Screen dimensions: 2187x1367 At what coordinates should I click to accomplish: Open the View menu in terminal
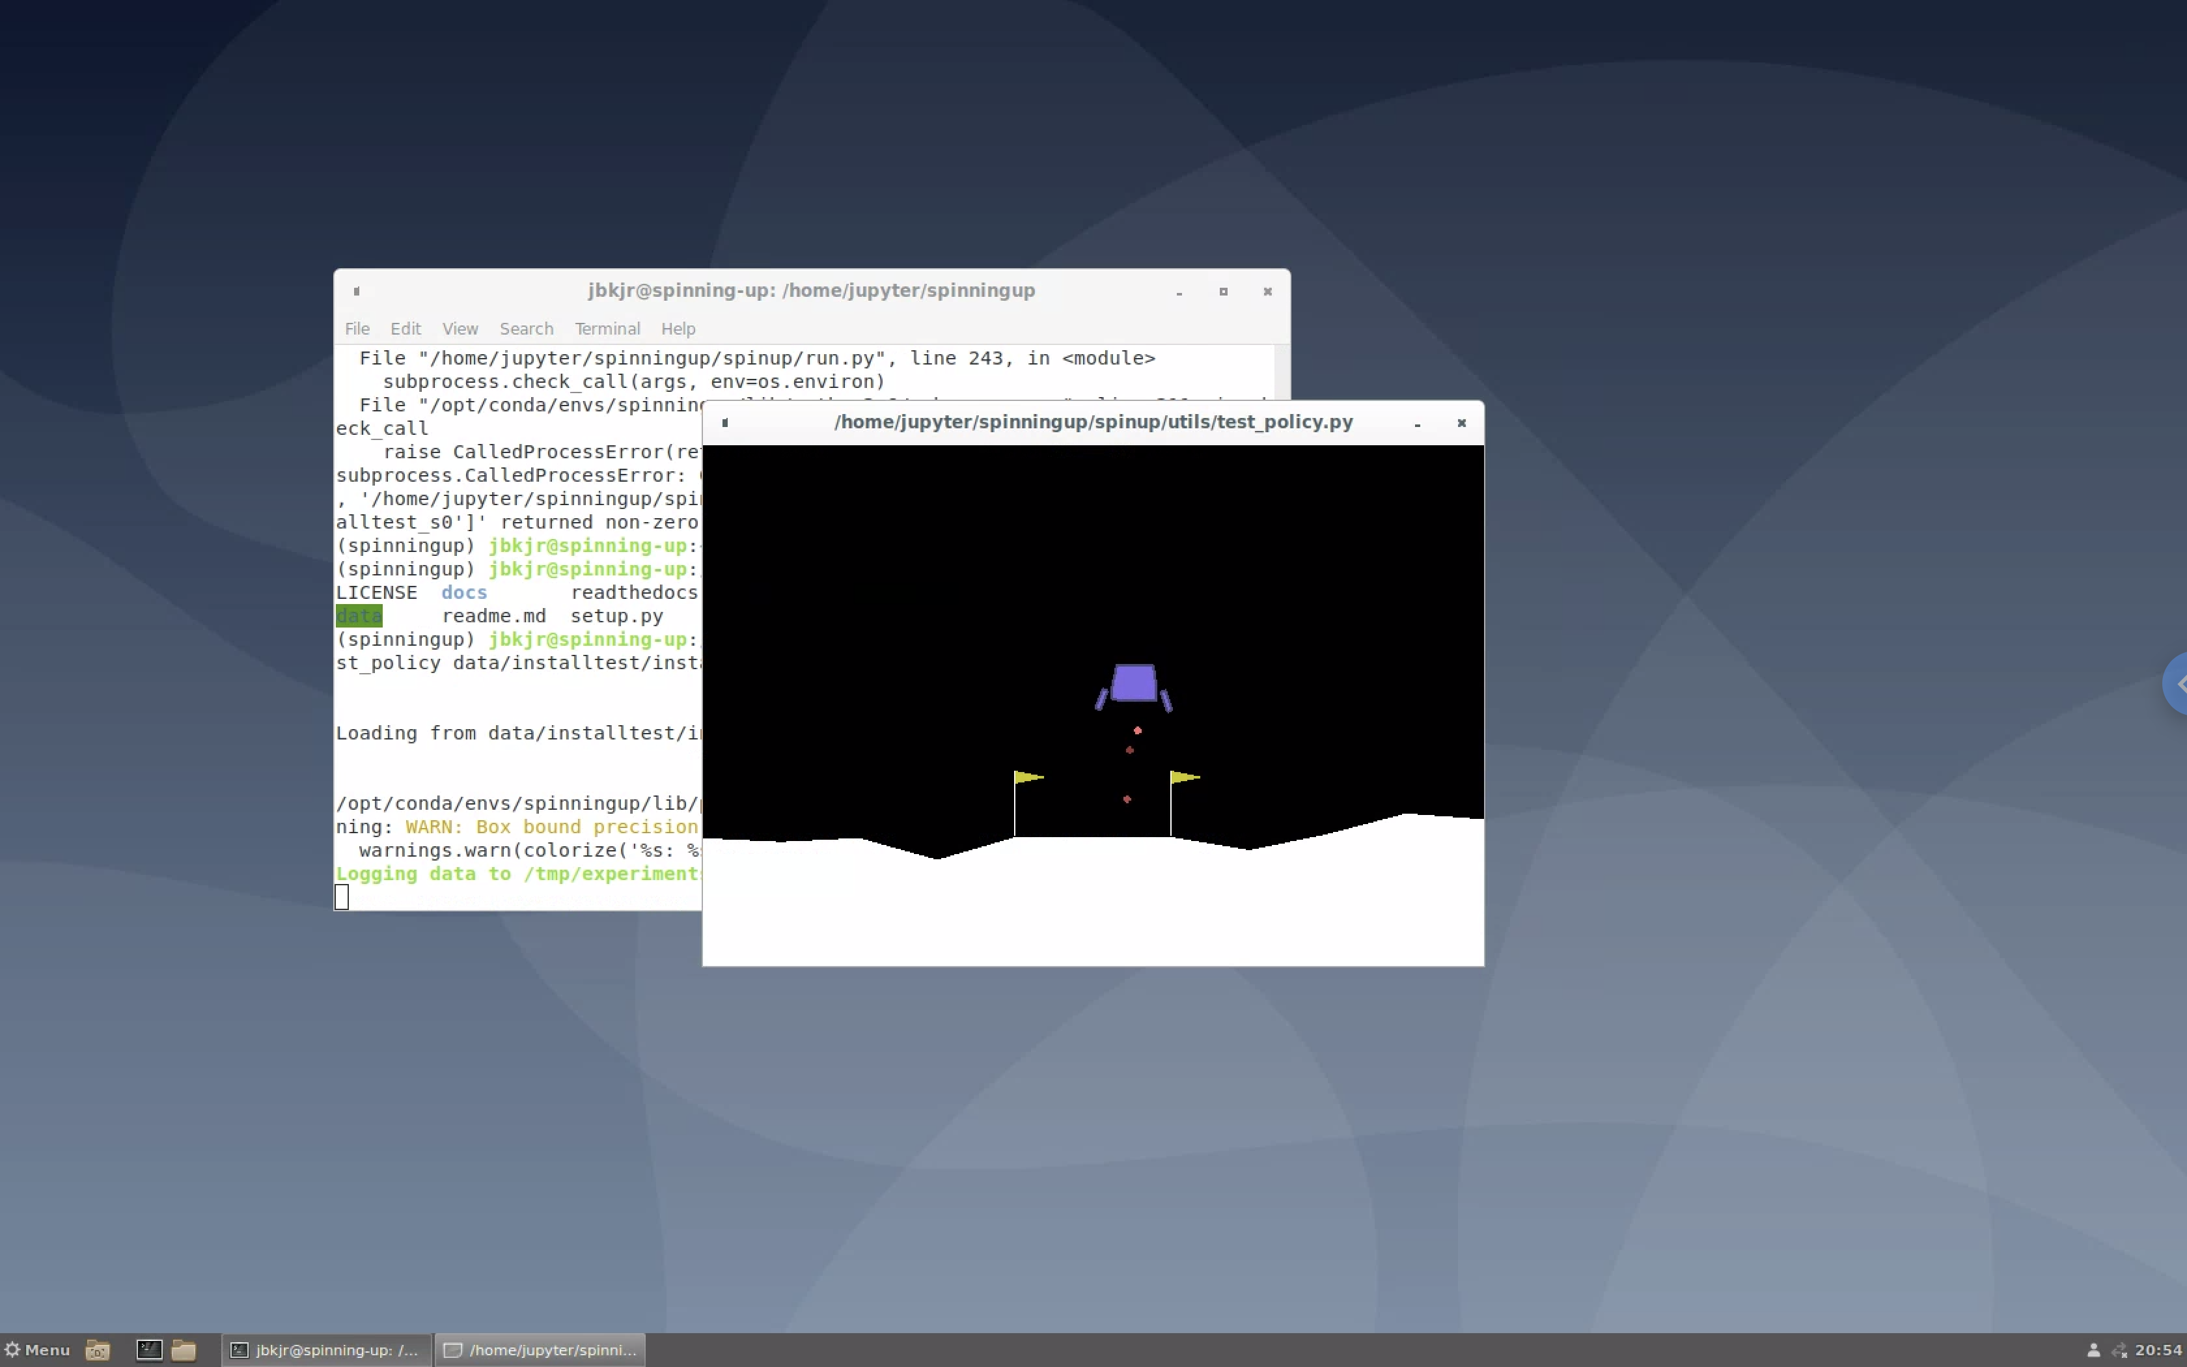(x=460, y=328)
